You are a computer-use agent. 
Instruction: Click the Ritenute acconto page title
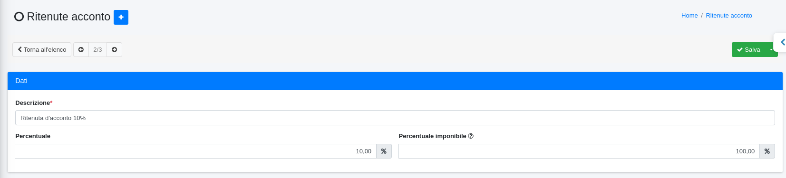(x=68, y=17)
